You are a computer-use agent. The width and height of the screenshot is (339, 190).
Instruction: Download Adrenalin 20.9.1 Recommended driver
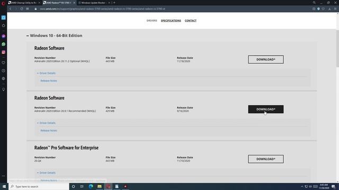[x=266, y=109]
